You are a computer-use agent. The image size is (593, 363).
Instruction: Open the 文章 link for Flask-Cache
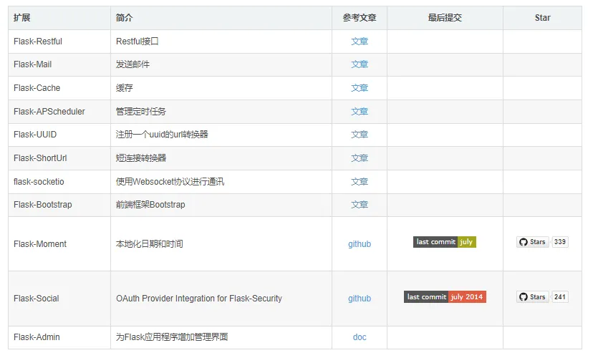[360, 88]
